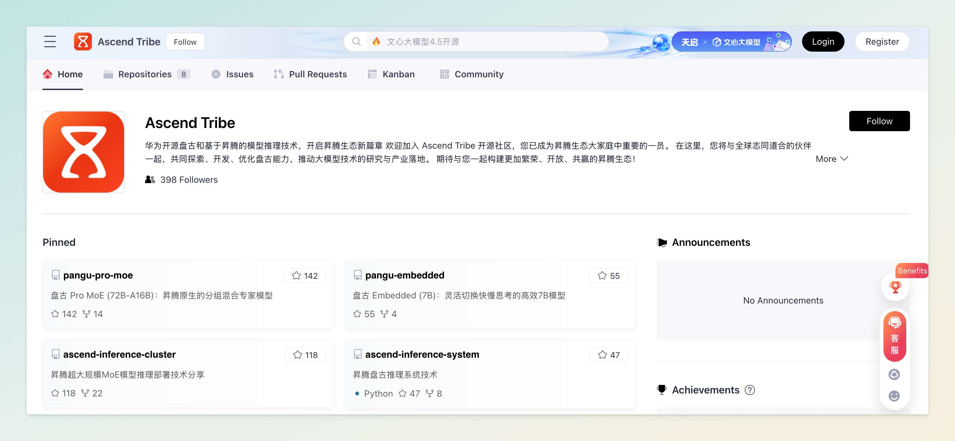Click the circular refresh icon in sidebar
Image resolution: width=955 pixels, height=441 pixels.
coord(894,374)
